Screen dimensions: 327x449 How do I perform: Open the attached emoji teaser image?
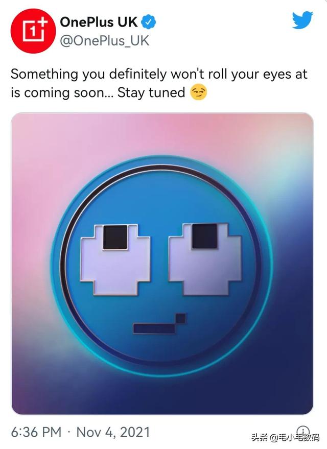[162, 264]
